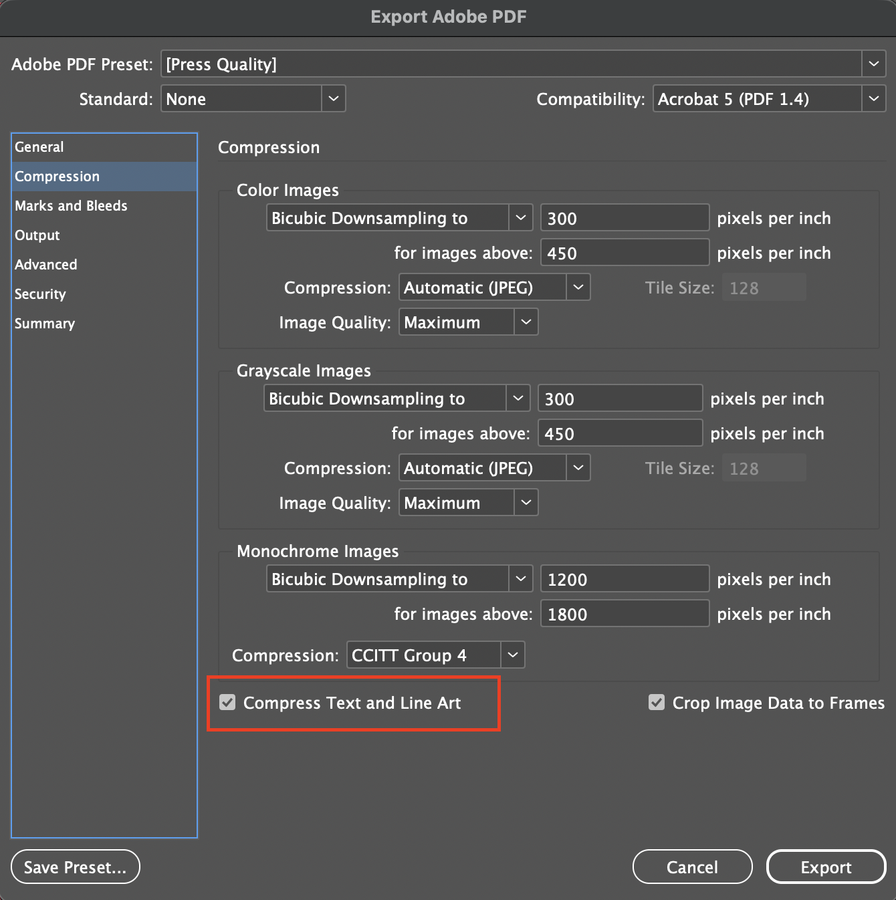Screen dimensions: 896x900
Task: Open Grayscale Images Compression dropdown
Action: (x=495, y=468)
